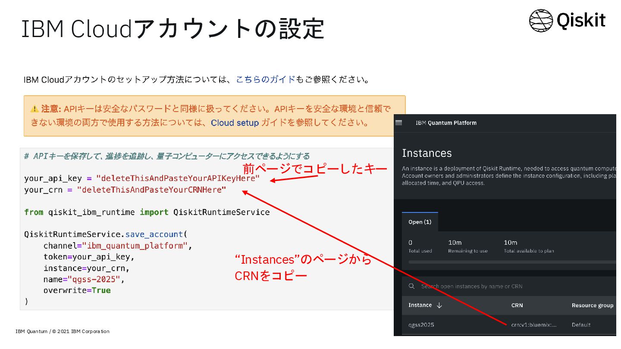The height and width of the screenshot is (349, 621).
Task: Click the "ibm_quantum_platform" channel string
Action: (x=135, y=246)
